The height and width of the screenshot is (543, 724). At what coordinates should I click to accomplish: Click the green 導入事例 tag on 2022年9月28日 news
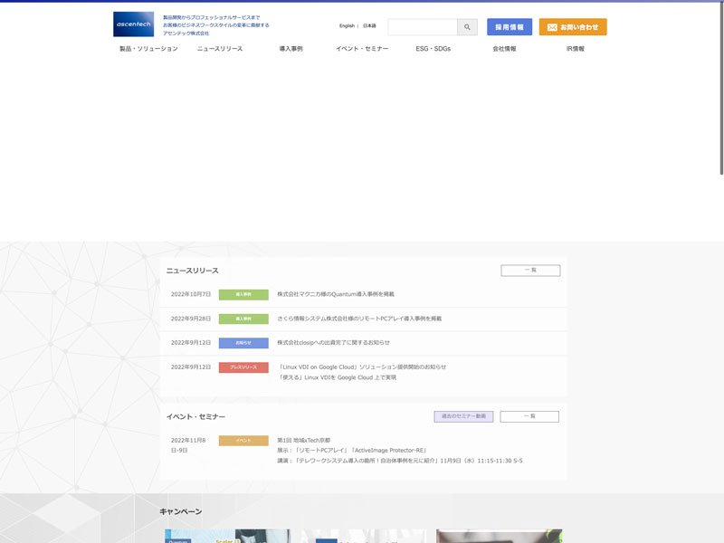point(243,319)
